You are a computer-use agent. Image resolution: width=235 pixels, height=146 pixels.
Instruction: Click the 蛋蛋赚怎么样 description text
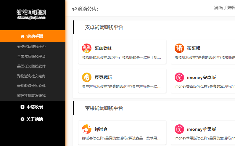coord(205,57)
